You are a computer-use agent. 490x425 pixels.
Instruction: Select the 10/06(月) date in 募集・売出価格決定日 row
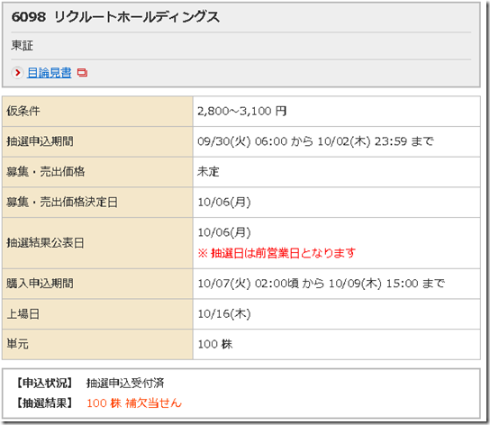pos(224,203)
